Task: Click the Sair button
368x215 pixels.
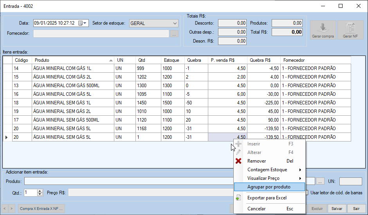Action: pos(356,209)
